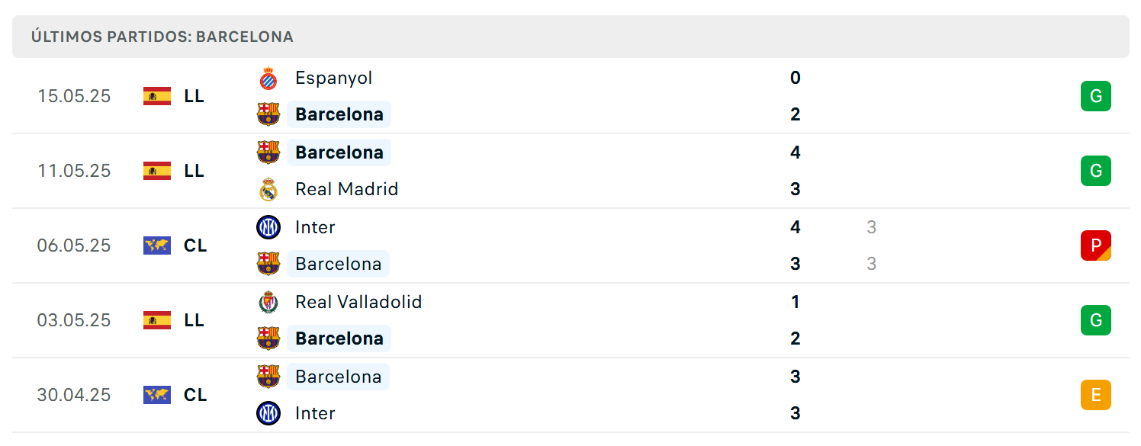Viewport: 1141px width, 446px height.
Task: Click the red P result badge
Action: click(x=1096, y=245)
